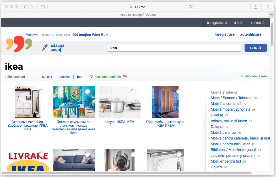The height and width of the screenshot is (177, 276).
Task: Open 'Mobilă la comandă' category
Action: (x=226, y=104)
